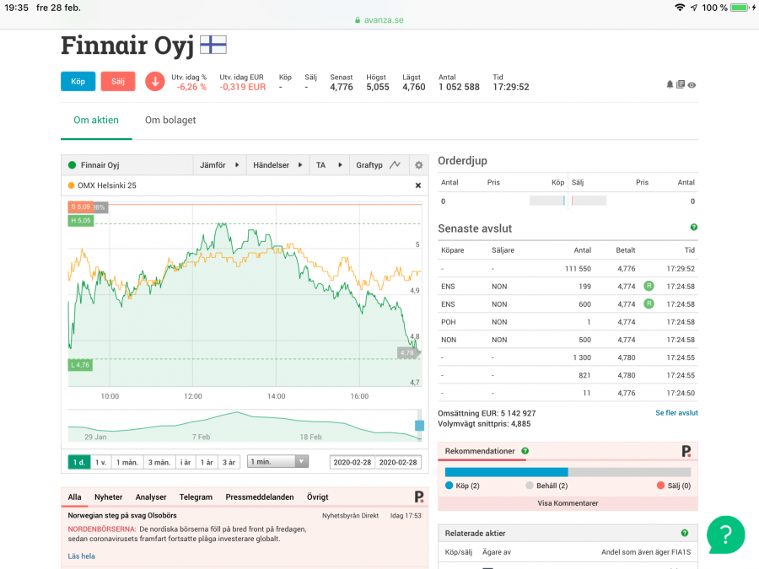Open the Nyheter news tab

[108, 497]
